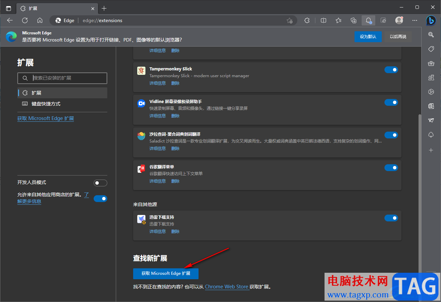The height and width of the screenshot is (302, 441).
Task: Open the user profile avatar
Action: click(399, 20)
